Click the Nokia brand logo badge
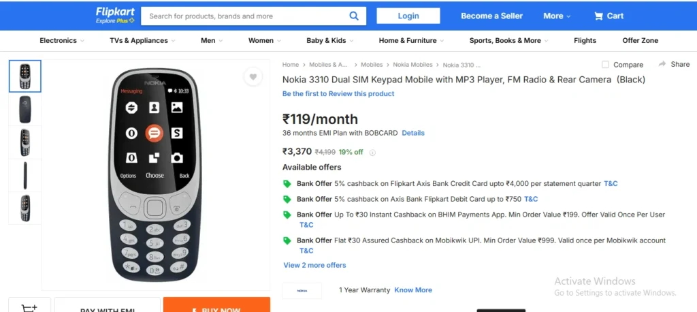 coord(302,290)
